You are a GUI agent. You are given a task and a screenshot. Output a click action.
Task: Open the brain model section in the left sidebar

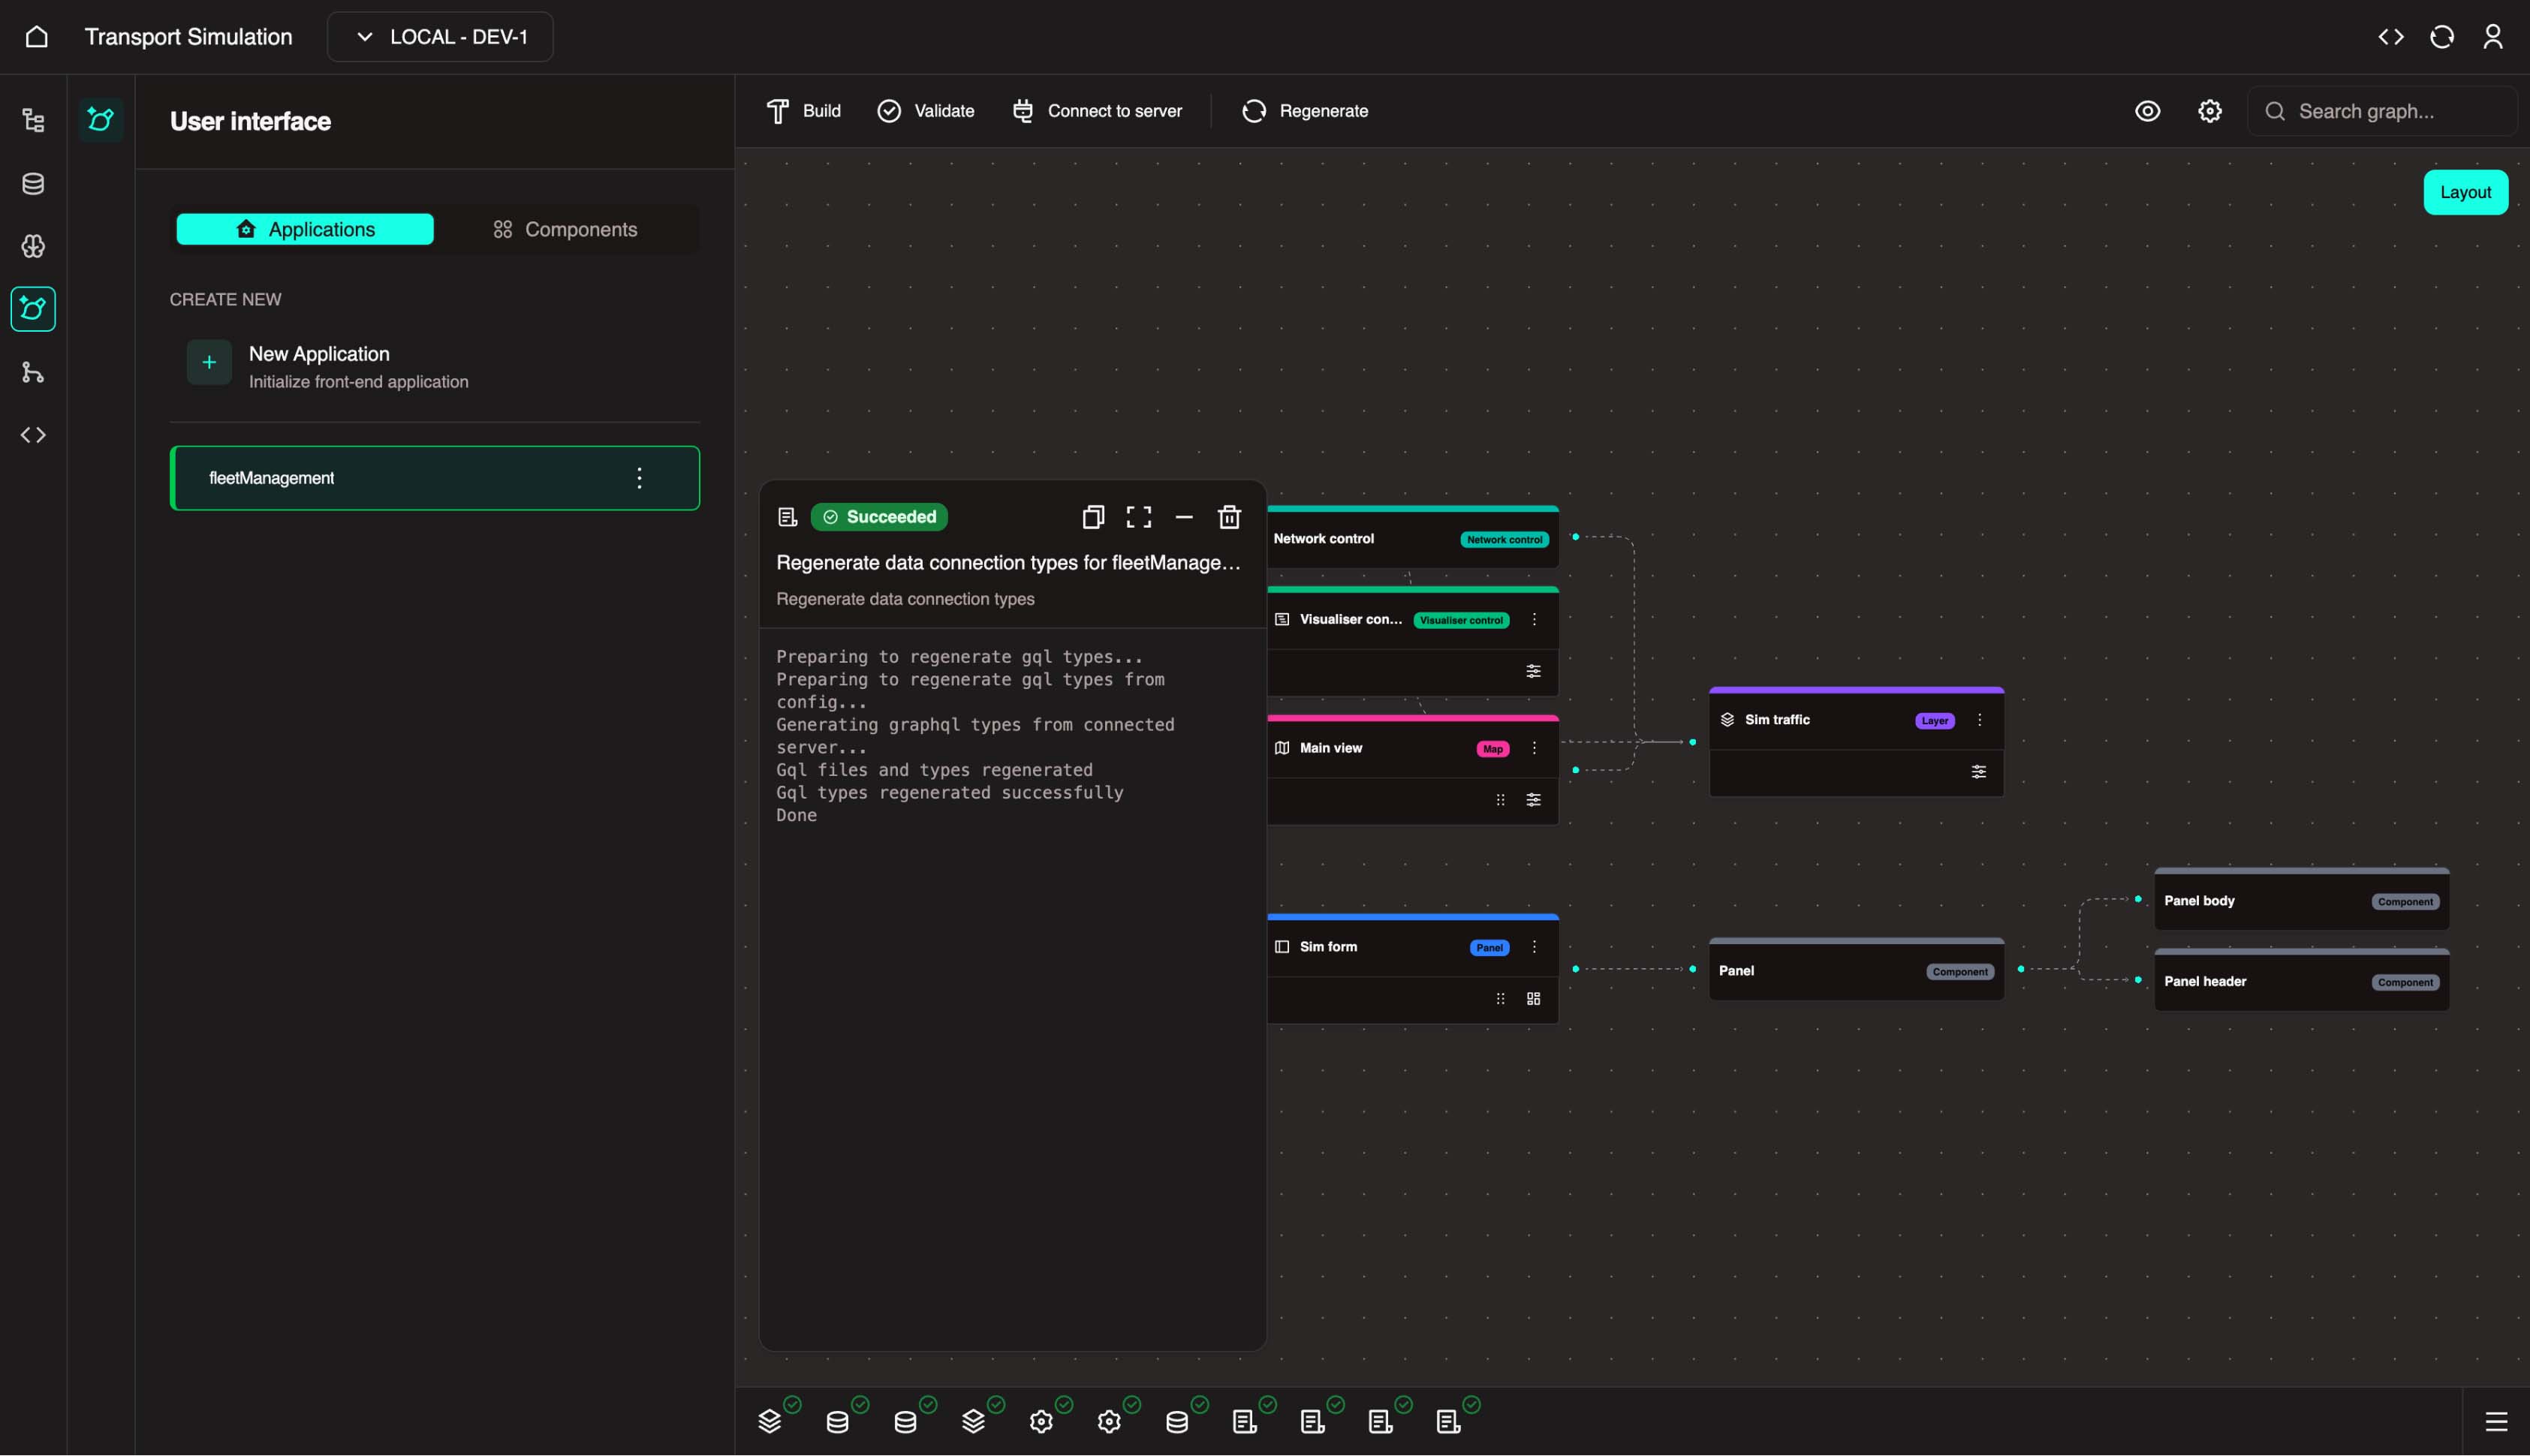click(33, 246)
